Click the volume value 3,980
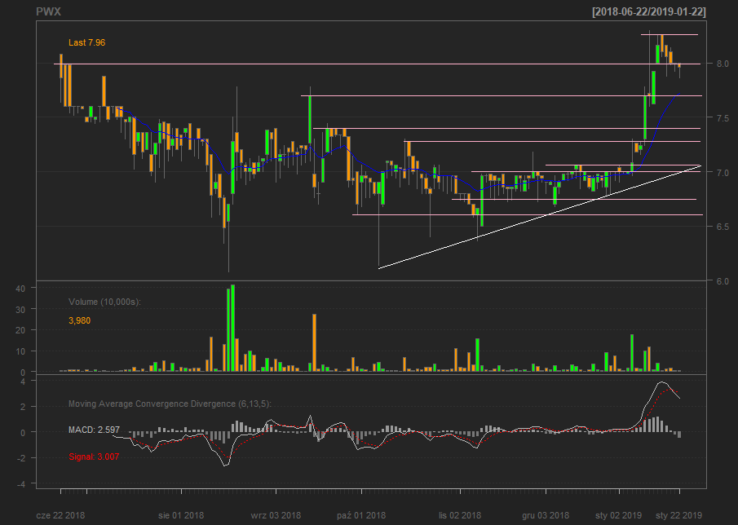The width and height of the screenshot is (738, 525). coord(79,320)
